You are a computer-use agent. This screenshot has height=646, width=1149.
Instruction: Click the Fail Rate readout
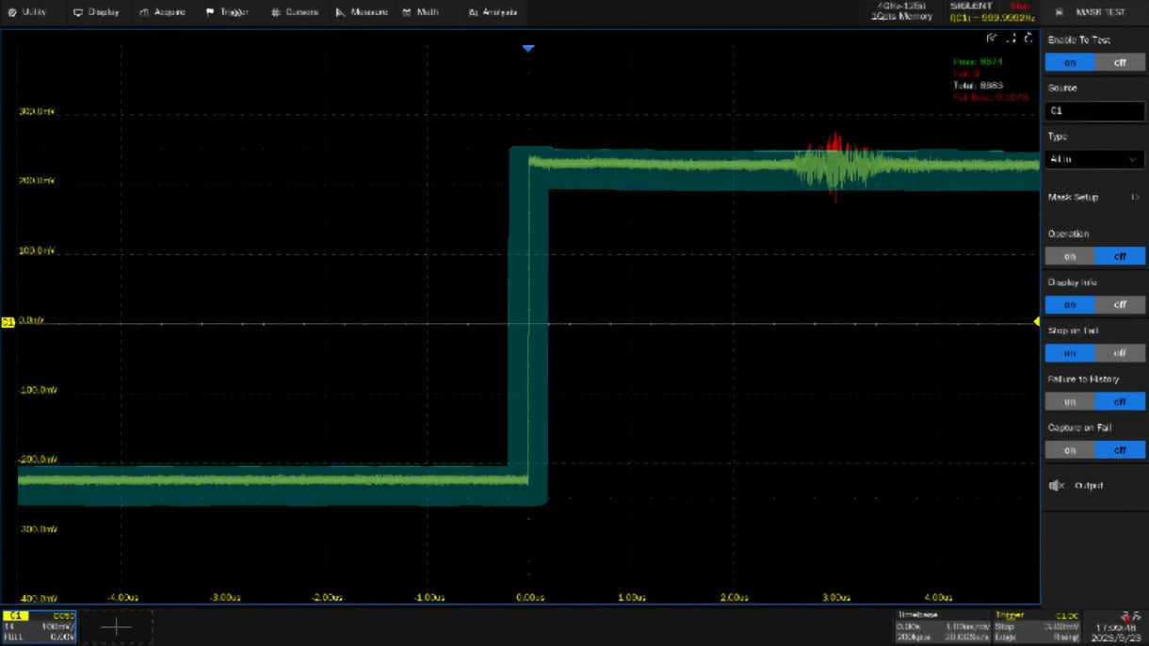tap(991, 97)
